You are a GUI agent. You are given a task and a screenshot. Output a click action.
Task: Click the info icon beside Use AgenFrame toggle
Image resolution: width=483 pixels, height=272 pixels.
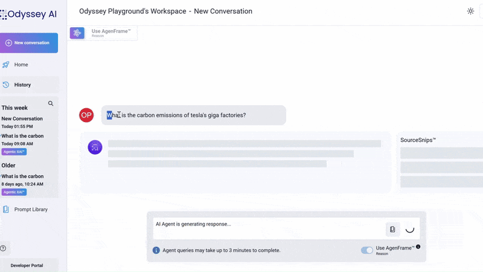click(x=418, y=247)
